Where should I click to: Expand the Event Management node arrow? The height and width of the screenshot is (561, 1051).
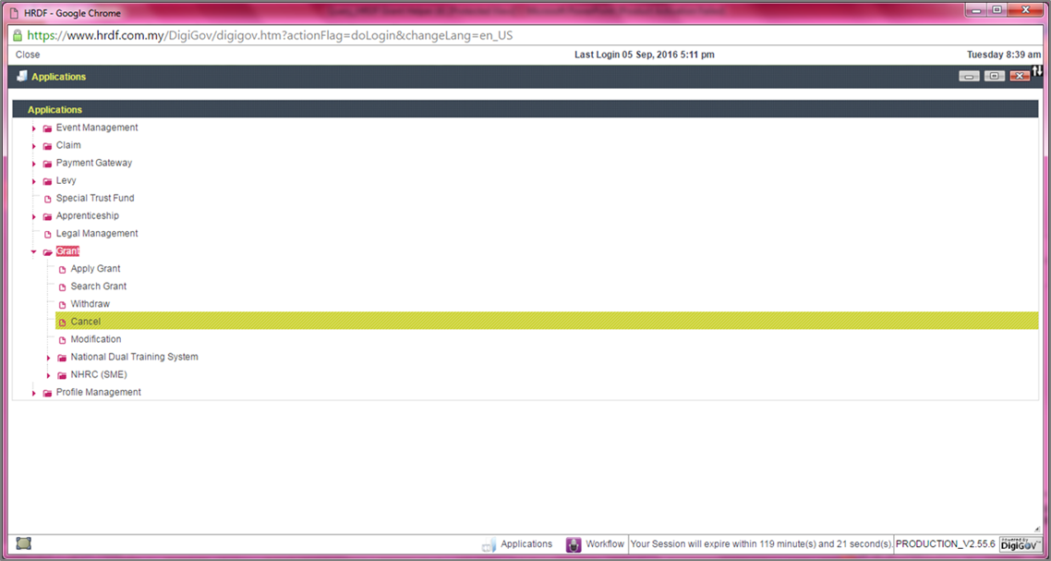pyautogui.click(x=33, y=128)
